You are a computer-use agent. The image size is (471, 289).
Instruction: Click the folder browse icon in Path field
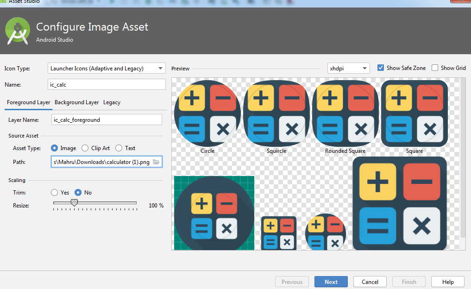[156, 162]
